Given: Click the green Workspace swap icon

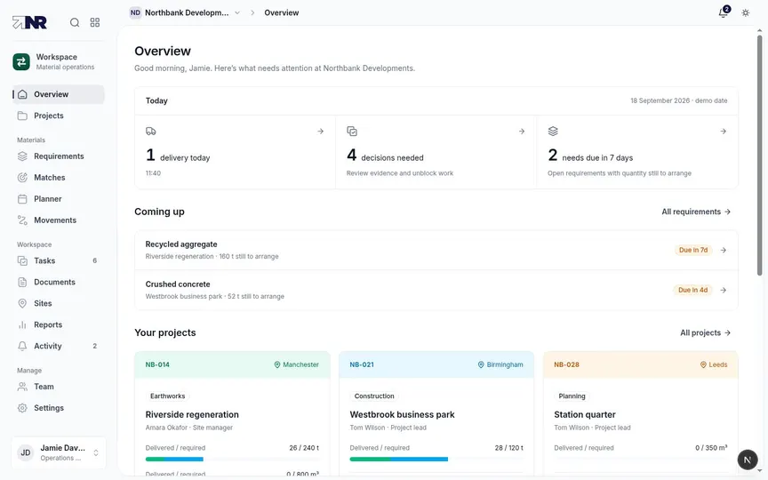Looking at the screenshot, I should pyautogui.click(x=21, y=61).
